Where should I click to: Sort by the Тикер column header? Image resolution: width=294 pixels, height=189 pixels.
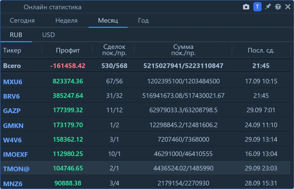coord(12,50)
